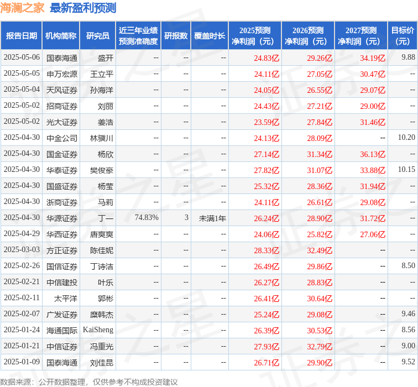Select researcher 樊俊豪
418x387 pixels.
click(x=102, y=170)
